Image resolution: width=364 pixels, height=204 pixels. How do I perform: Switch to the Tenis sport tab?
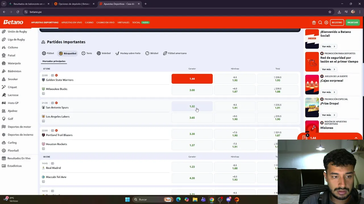(x=87, y=53)
